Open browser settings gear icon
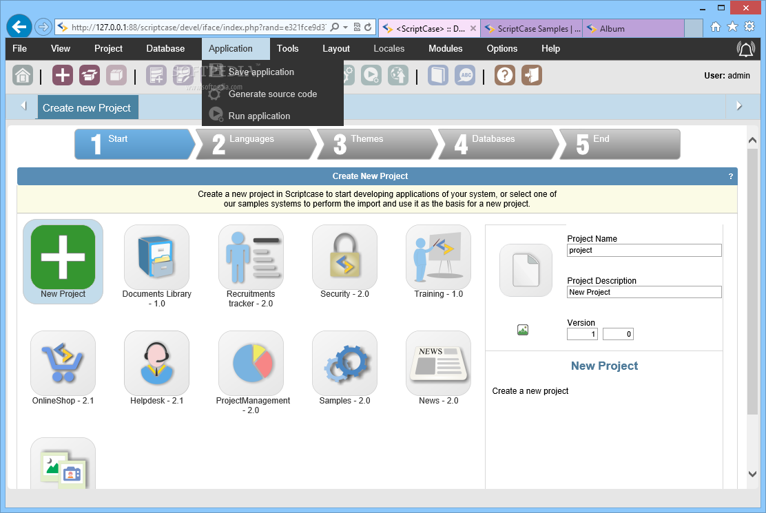 point(749,27)
